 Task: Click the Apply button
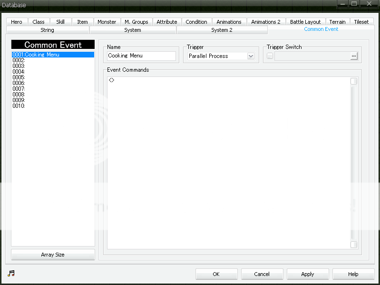308,274
